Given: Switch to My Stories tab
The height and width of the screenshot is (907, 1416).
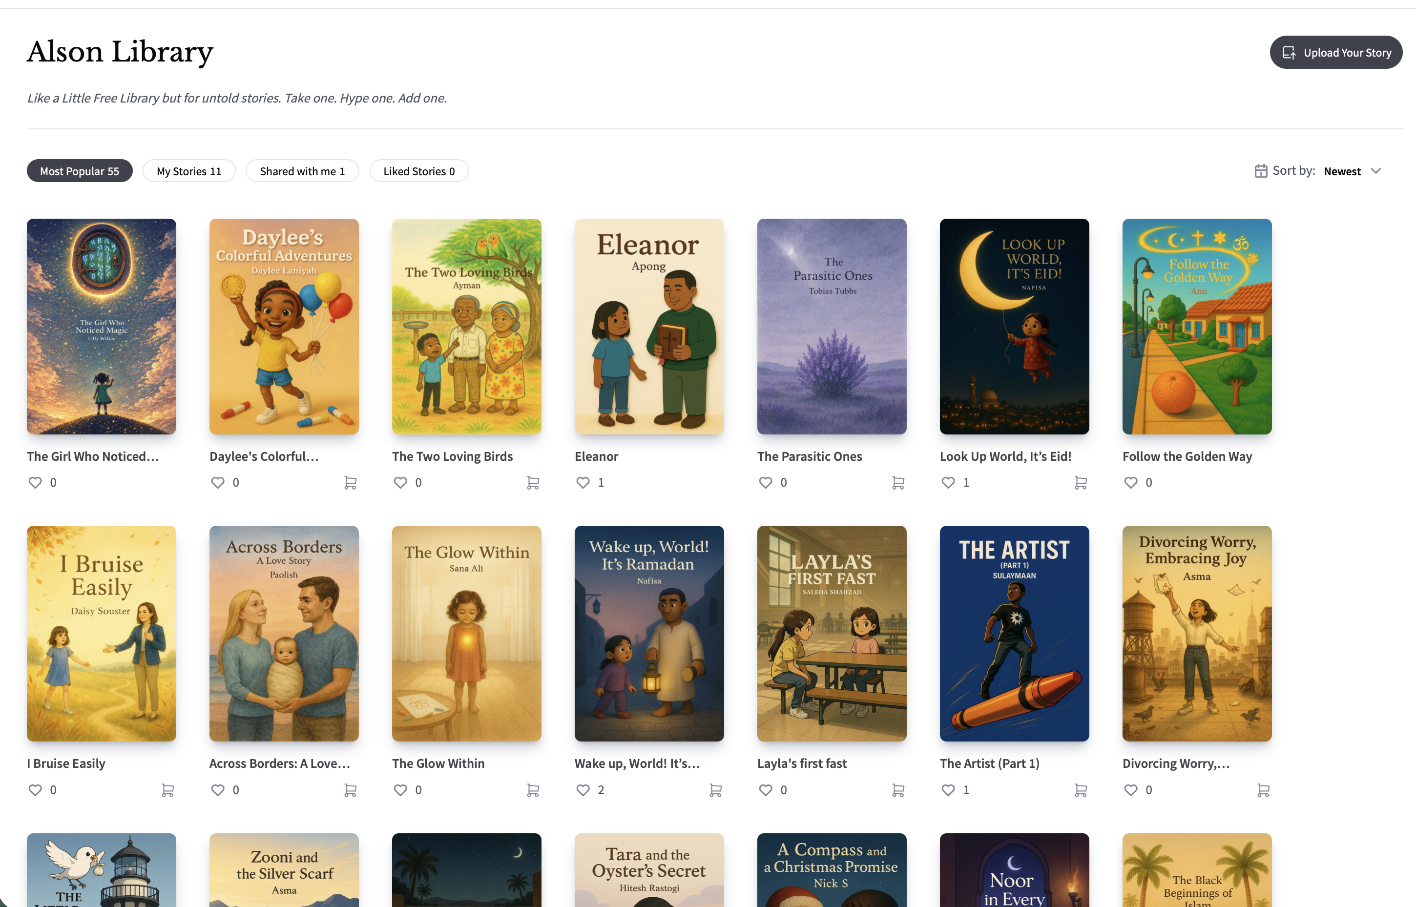Looking at the screenshot, I should 189,171.
